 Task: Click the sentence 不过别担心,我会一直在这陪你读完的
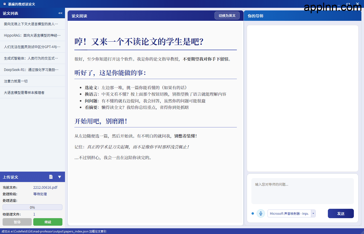tap(113, 158)
